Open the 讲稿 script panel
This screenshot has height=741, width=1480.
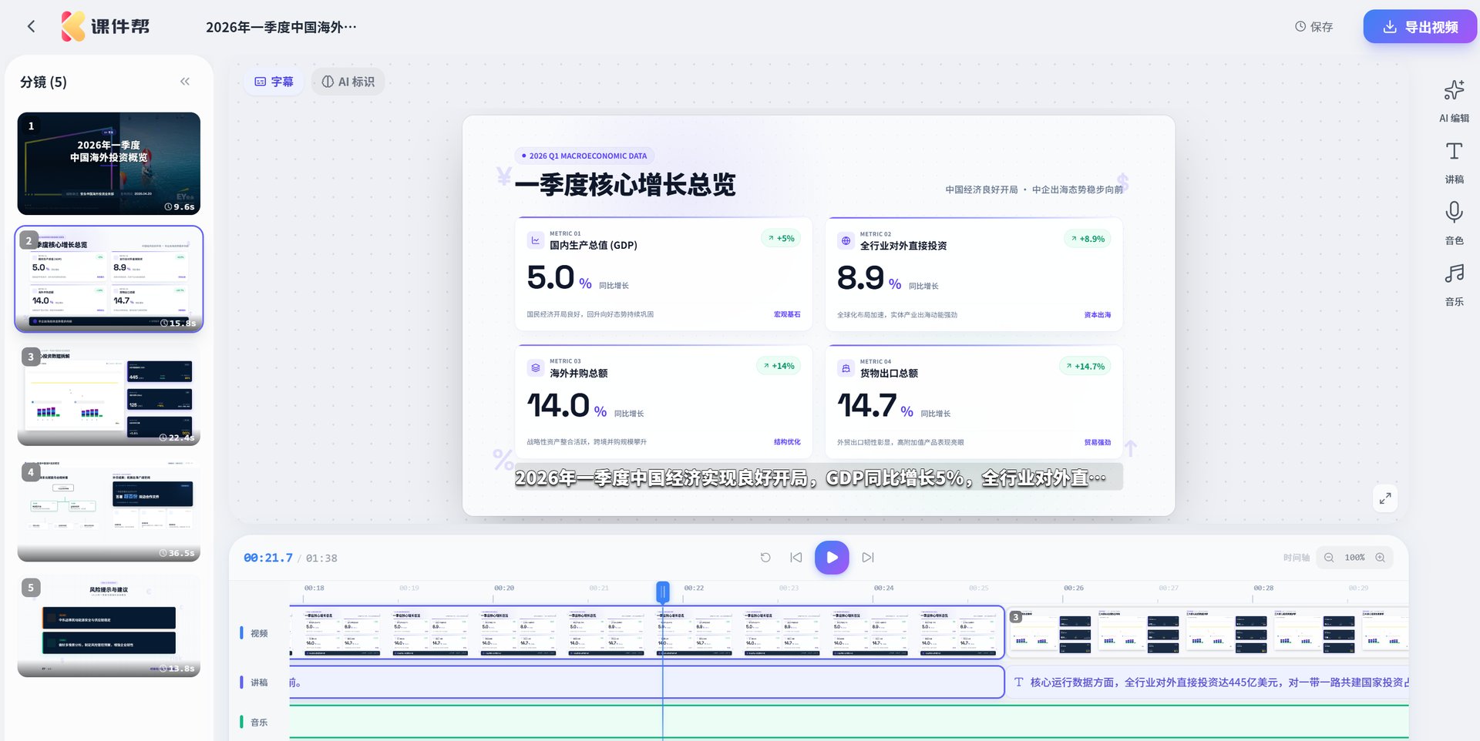click(1454, 162)
